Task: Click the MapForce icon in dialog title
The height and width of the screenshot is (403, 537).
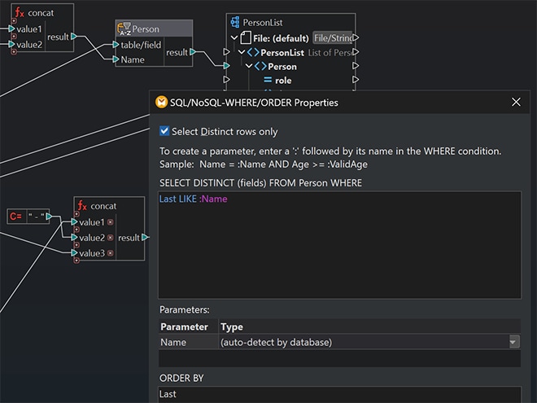Action: pos(161,102)
